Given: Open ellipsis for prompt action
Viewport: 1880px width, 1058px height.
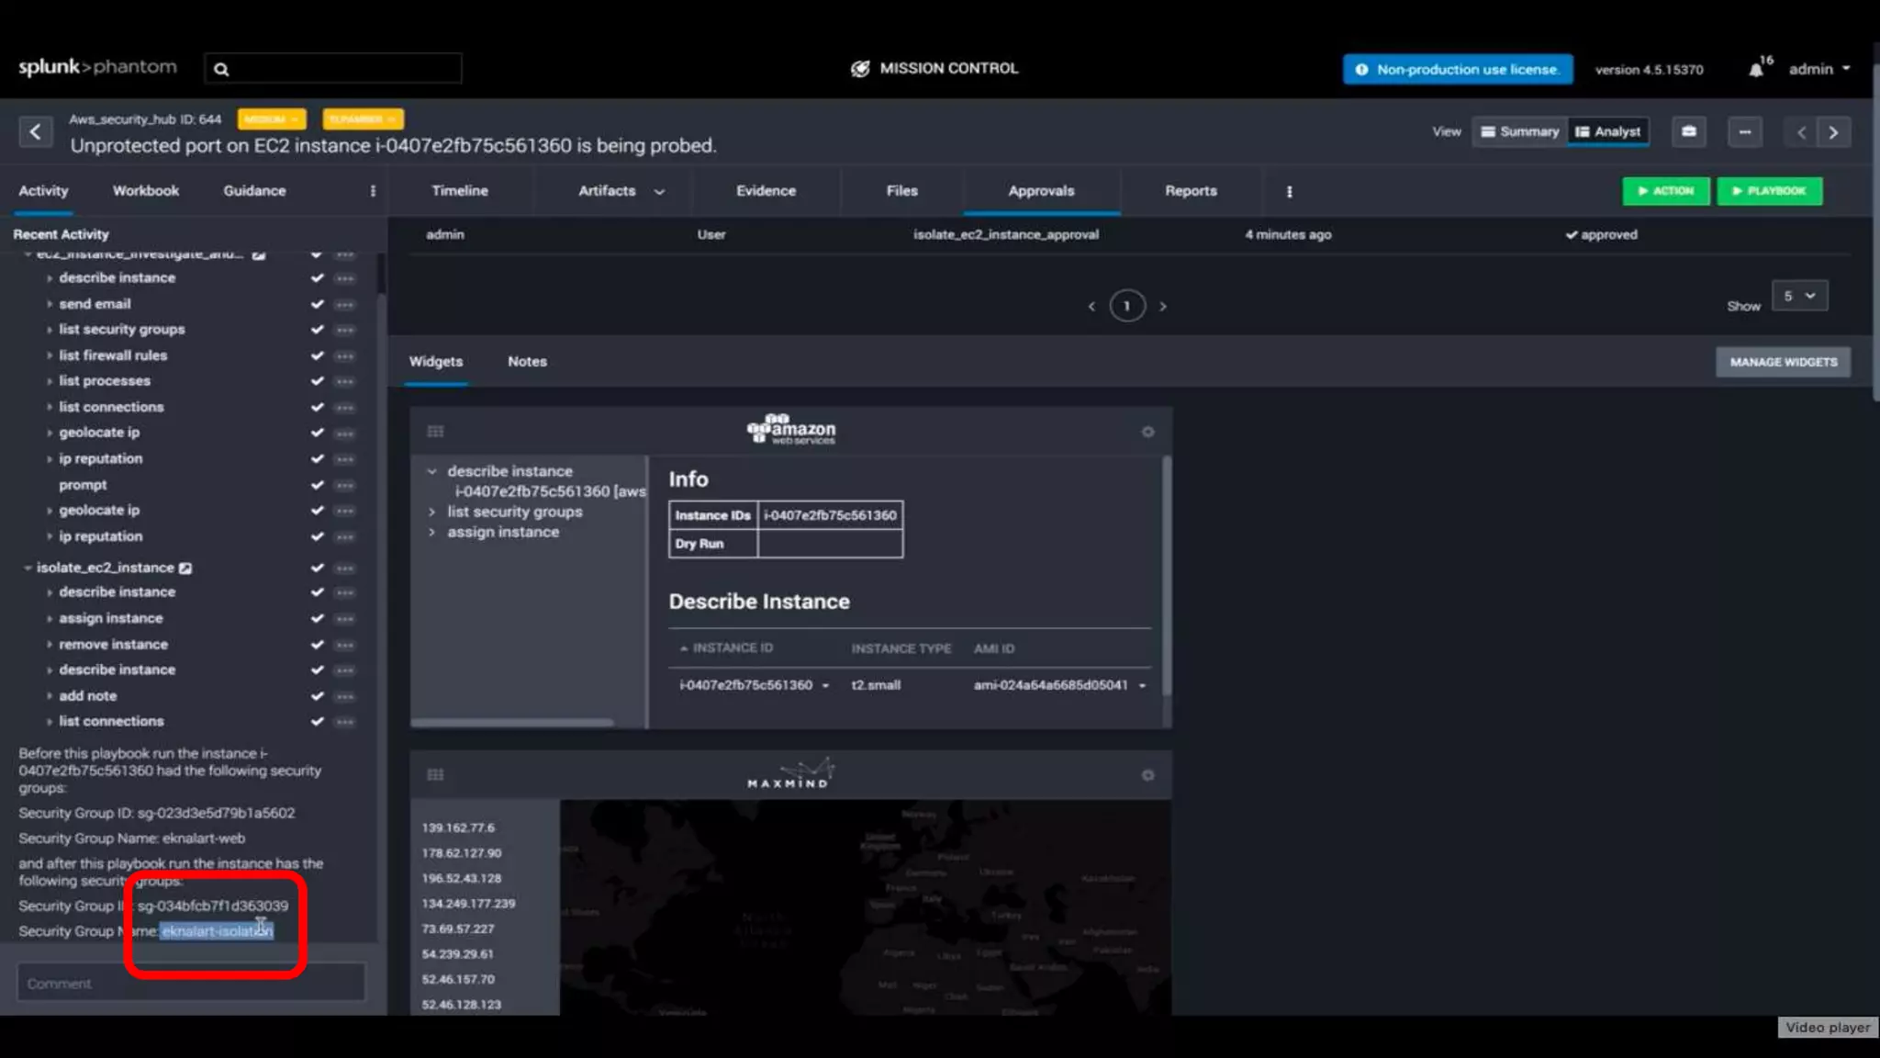Looking at the screenshot, I should (x=345, y=485).
